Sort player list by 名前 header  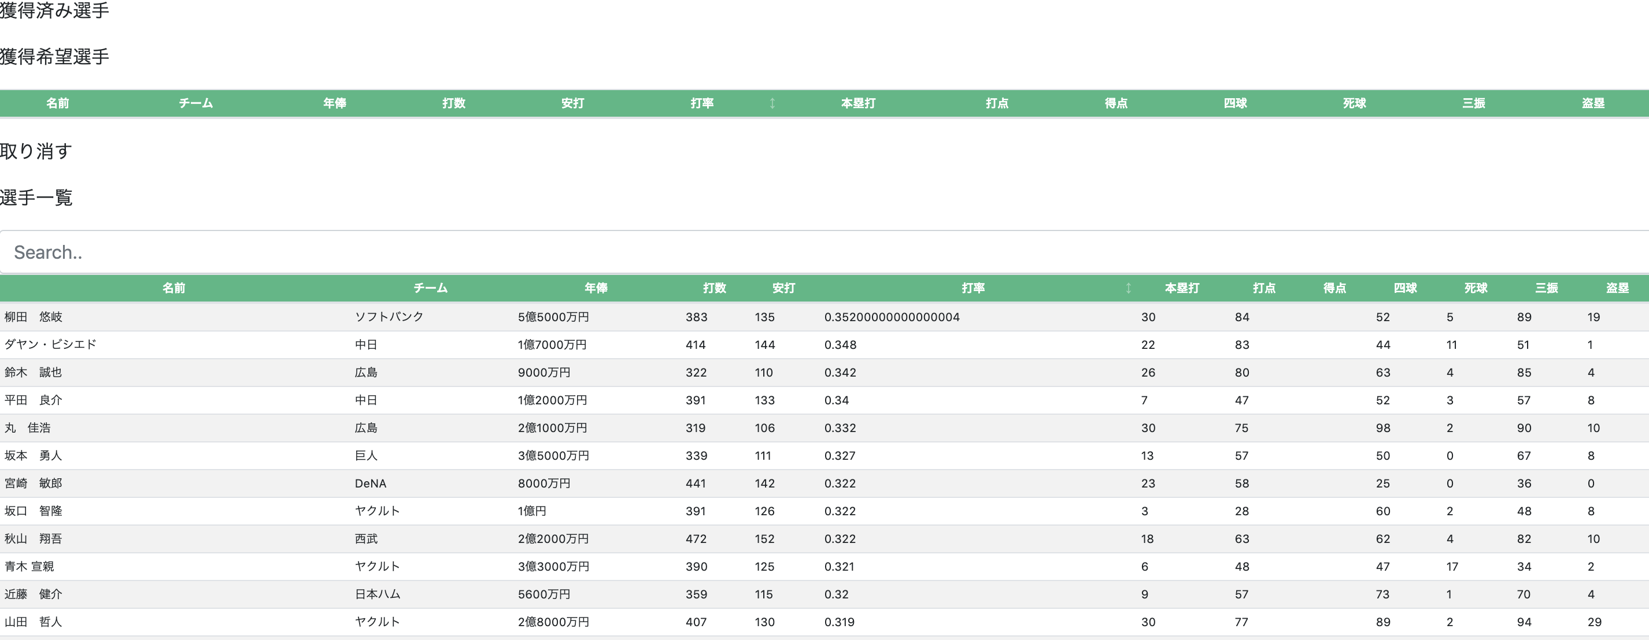tap(173, 288)
